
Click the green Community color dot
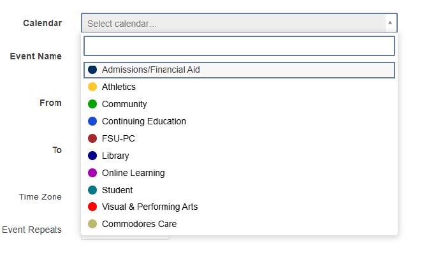click(92, 105)
